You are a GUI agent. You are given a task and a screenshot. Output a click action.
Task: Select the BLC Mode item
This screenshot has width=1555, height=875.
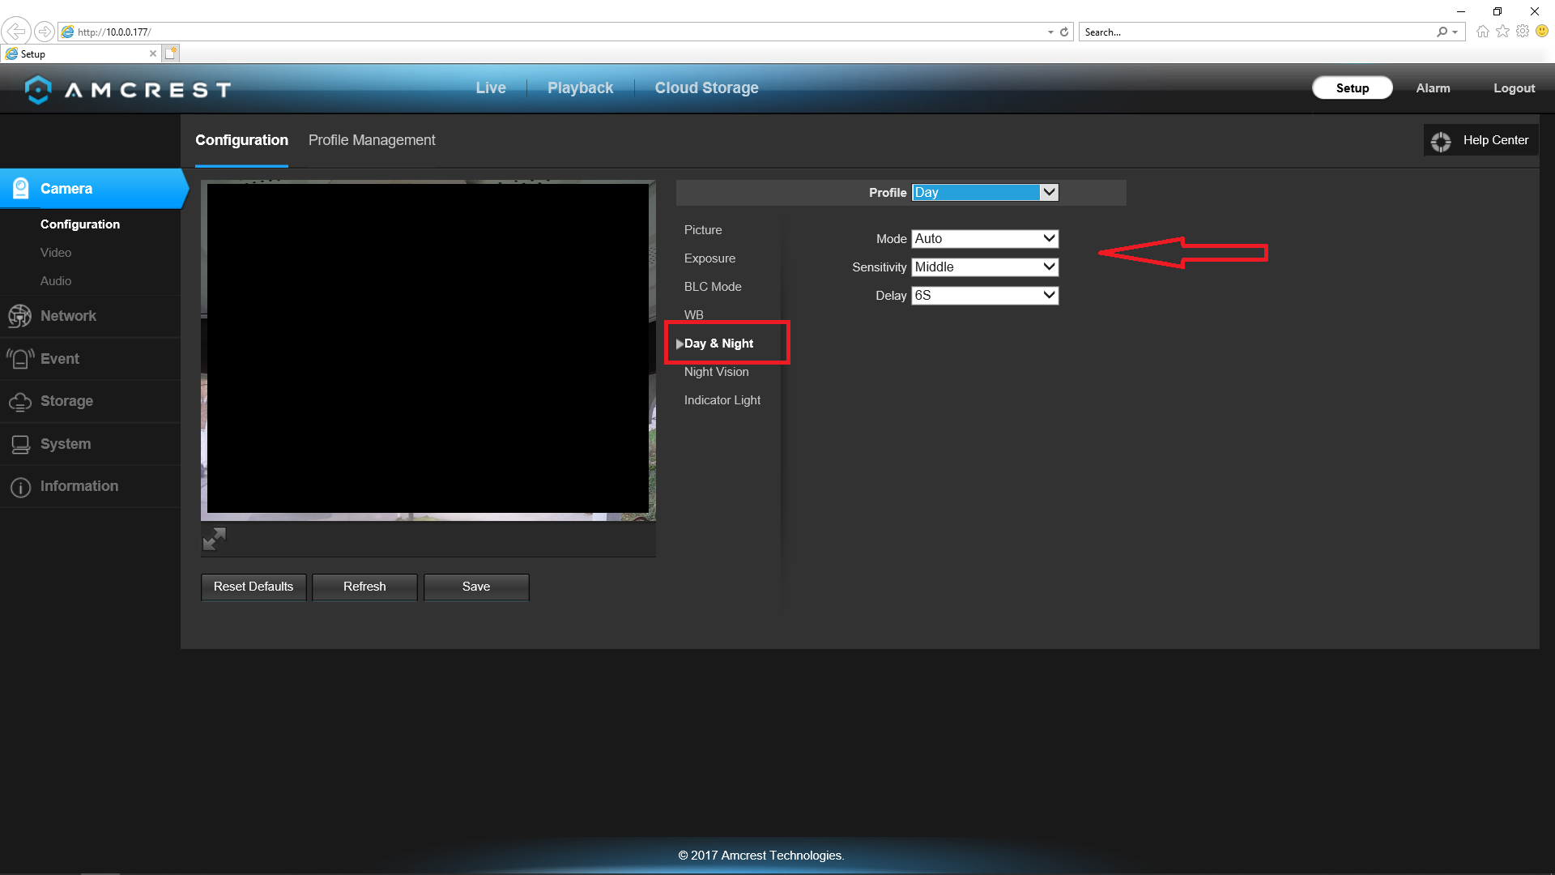[713, 287]
